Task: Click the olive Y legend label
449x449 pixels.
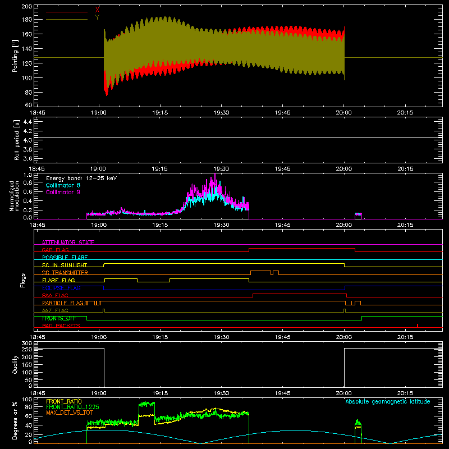Action: (x=97, y=17)
